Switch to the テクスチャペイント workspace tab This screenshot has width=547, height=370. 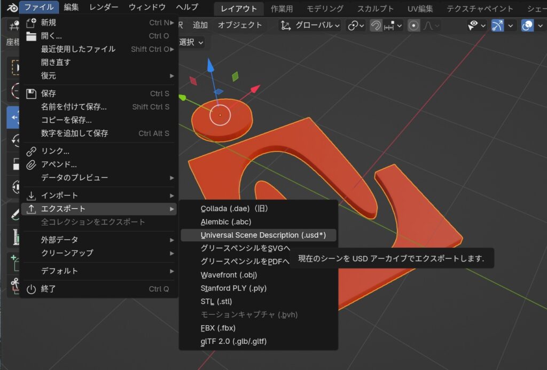pos(480,9)
